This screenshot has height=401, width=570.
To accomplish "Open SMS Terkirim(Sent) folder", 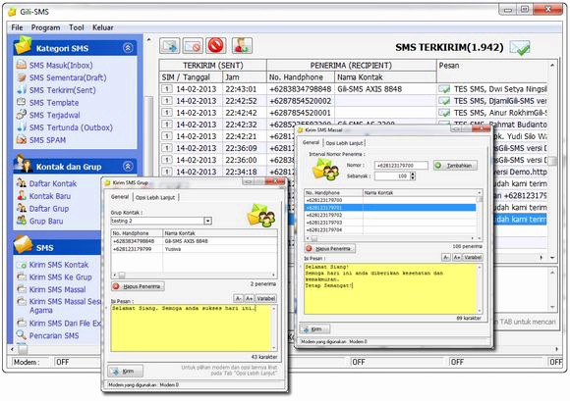I will pyautogui.click(x=63, y=90).
